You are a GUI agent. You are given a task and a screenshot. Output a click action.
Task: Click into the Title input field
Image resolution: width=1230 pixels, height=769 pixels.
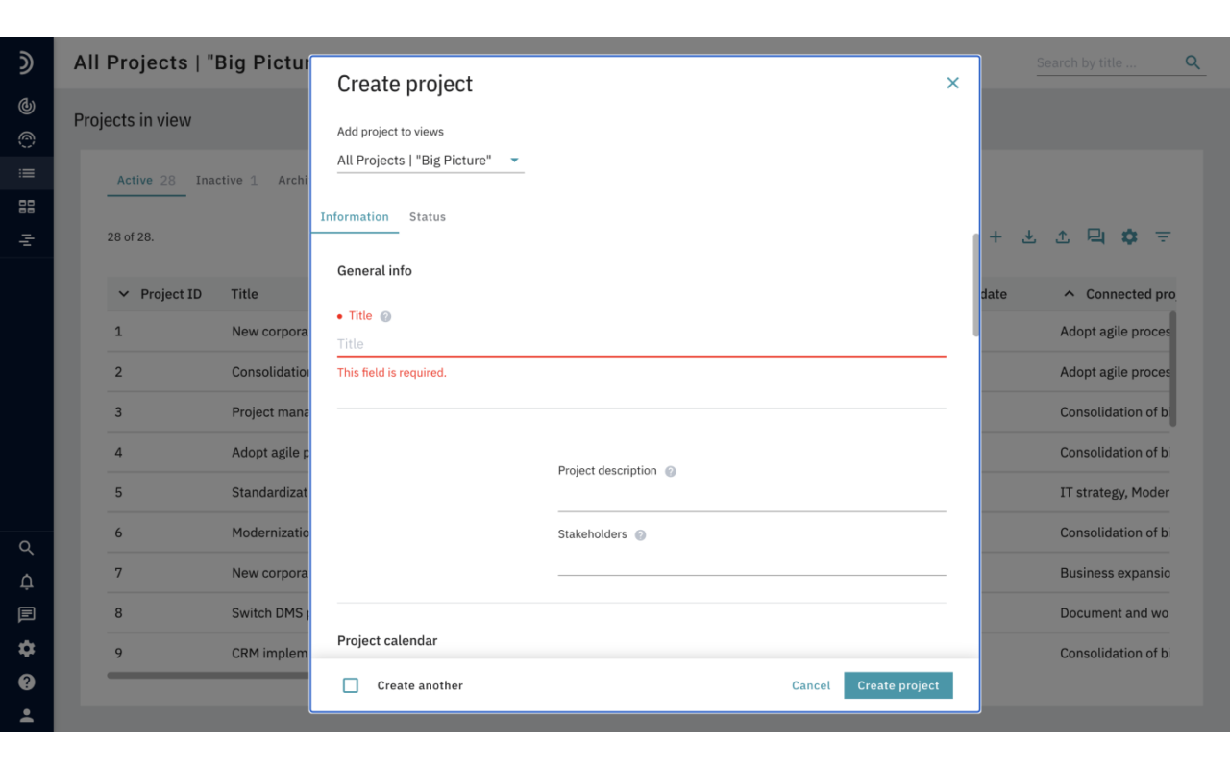[641, 343]
